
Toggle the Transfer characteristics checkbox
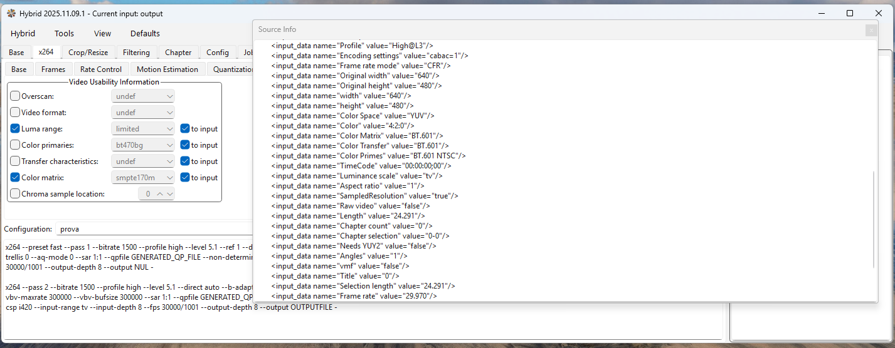point(16,161)
